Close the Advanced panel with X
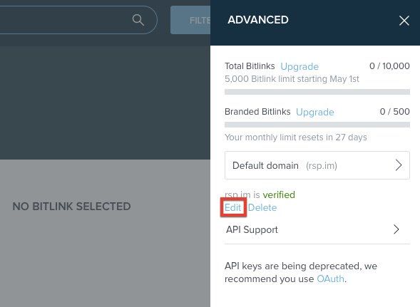 point(404,21)
